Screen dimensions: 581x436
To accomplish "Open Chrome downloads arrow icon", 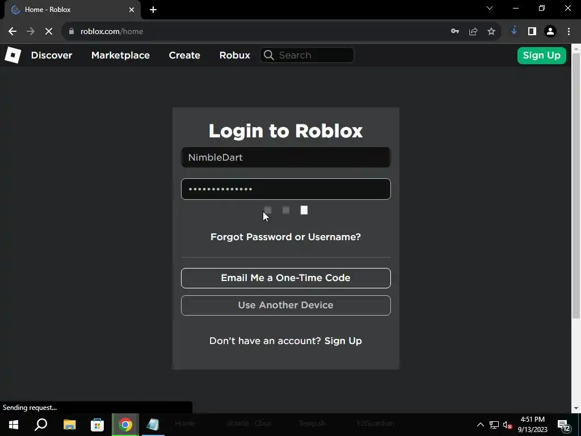I will pyautogui.click(x=514, y=31).
